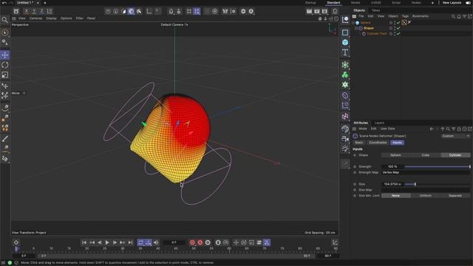Click the light object icon in palette
This screenshot has width=473, height=266.
click(x=345, y=149)
